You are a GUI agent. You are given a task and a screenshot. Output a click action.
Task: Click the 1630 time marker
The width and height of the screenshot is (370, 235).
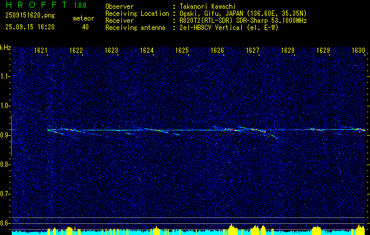coord(358,51)
